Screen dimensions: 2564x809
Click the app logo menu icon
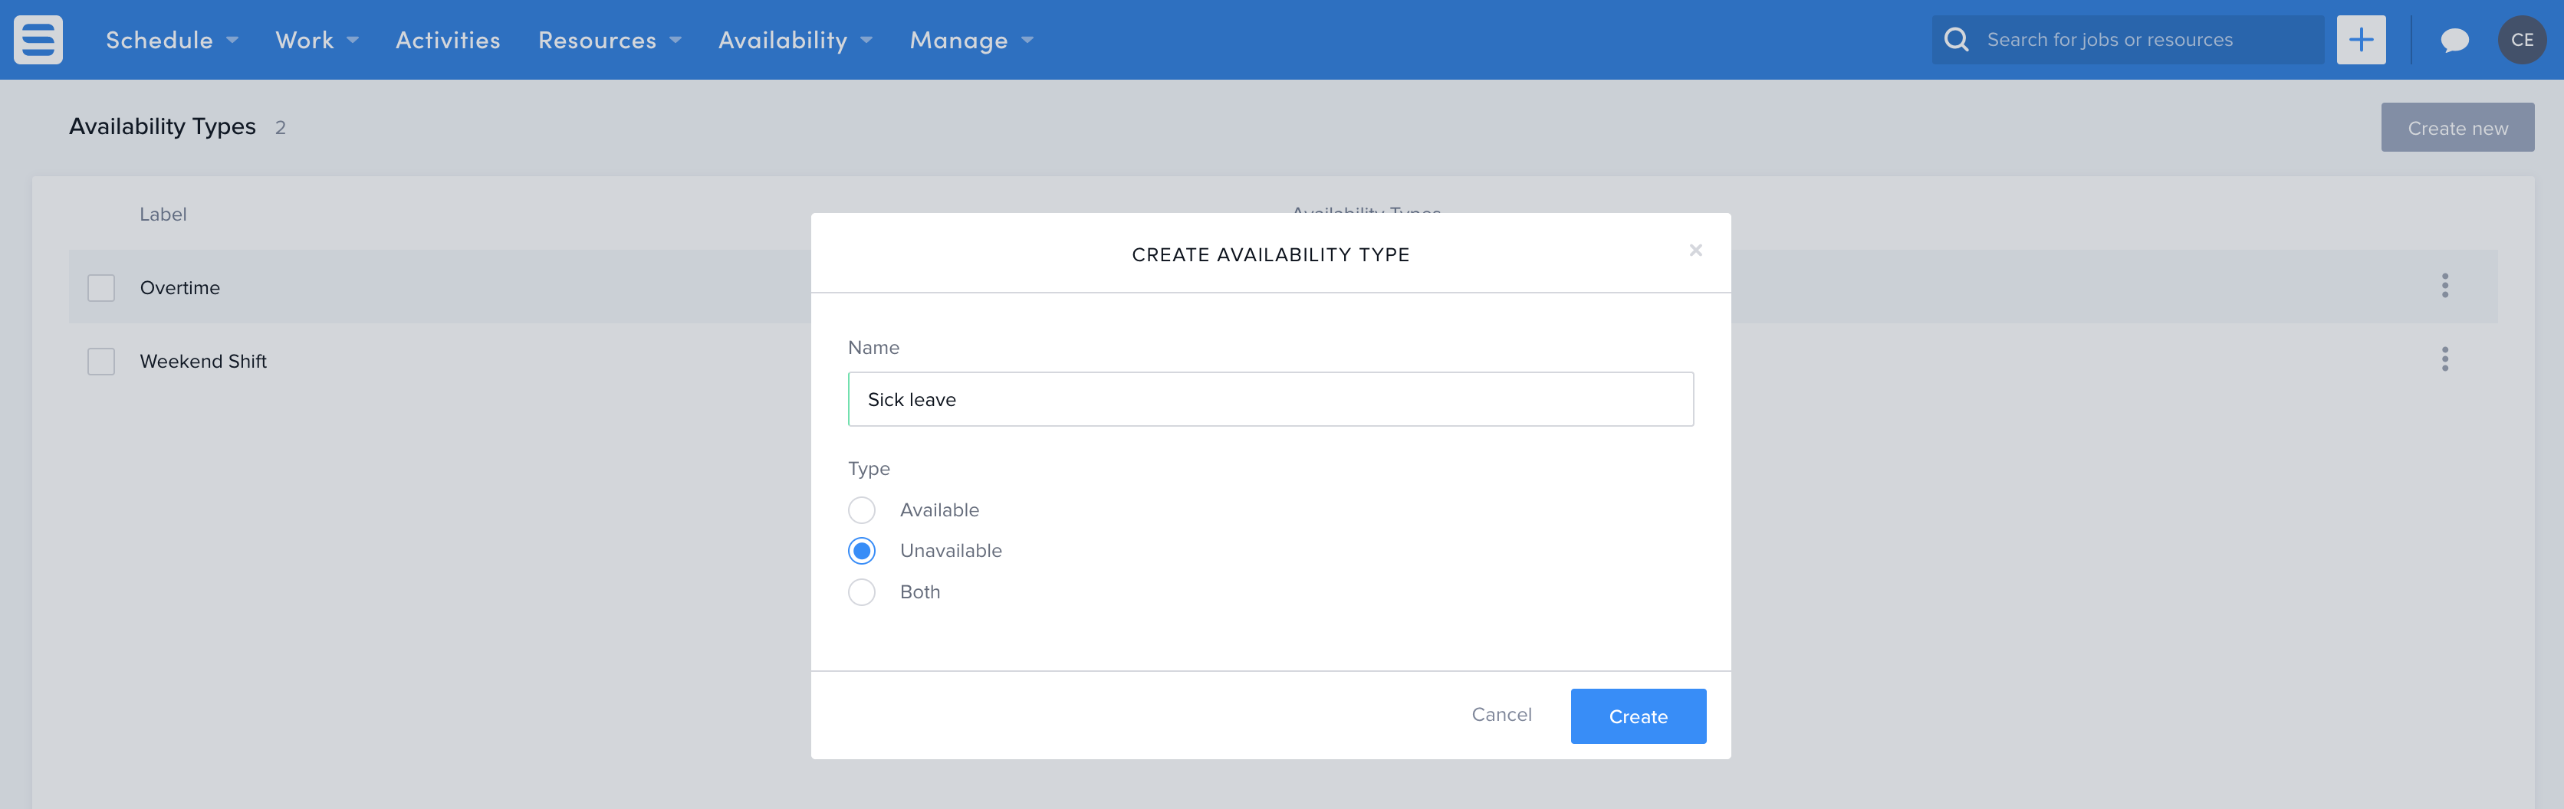(x=38, y=40)
